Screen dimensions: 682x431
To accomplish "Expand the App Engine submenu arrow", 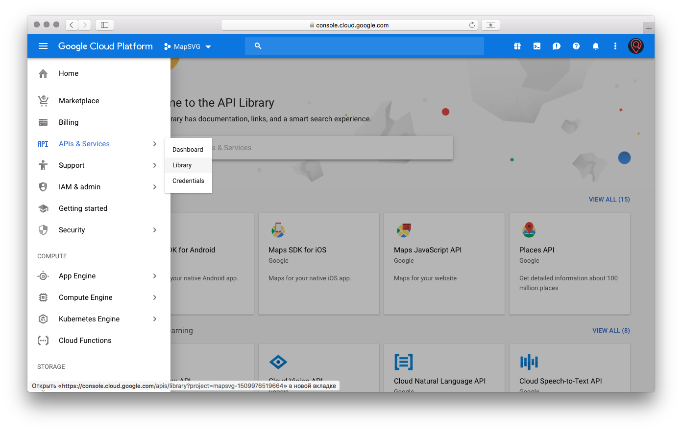I will pyautogui.click(x=155, y=276).
